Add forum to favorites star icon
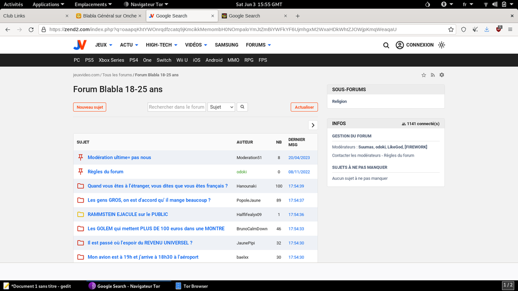518x291 pixels. coord(424,75)
